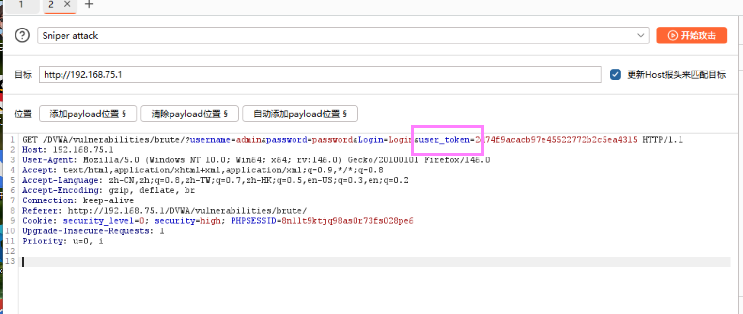Close tab 2
Viewport: 743px width, 314px height.
[67, 4]
